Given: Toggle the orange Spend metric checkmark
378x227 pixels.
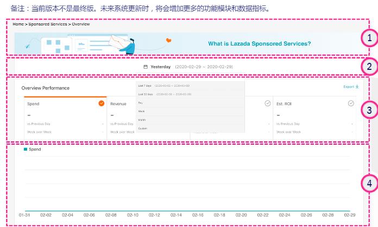Looking at the screenshot, I should click(102, 103).
